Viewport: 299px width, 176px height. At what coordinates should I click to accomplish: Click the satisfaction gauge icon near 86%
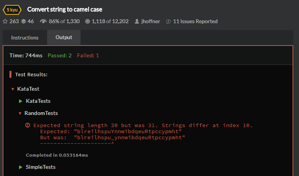click(x=43, y=21)
